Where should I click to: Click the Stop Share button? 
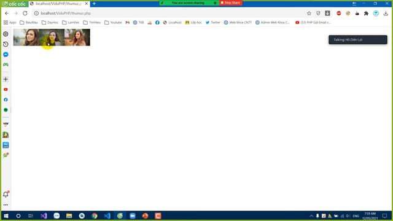click(231, 2)
